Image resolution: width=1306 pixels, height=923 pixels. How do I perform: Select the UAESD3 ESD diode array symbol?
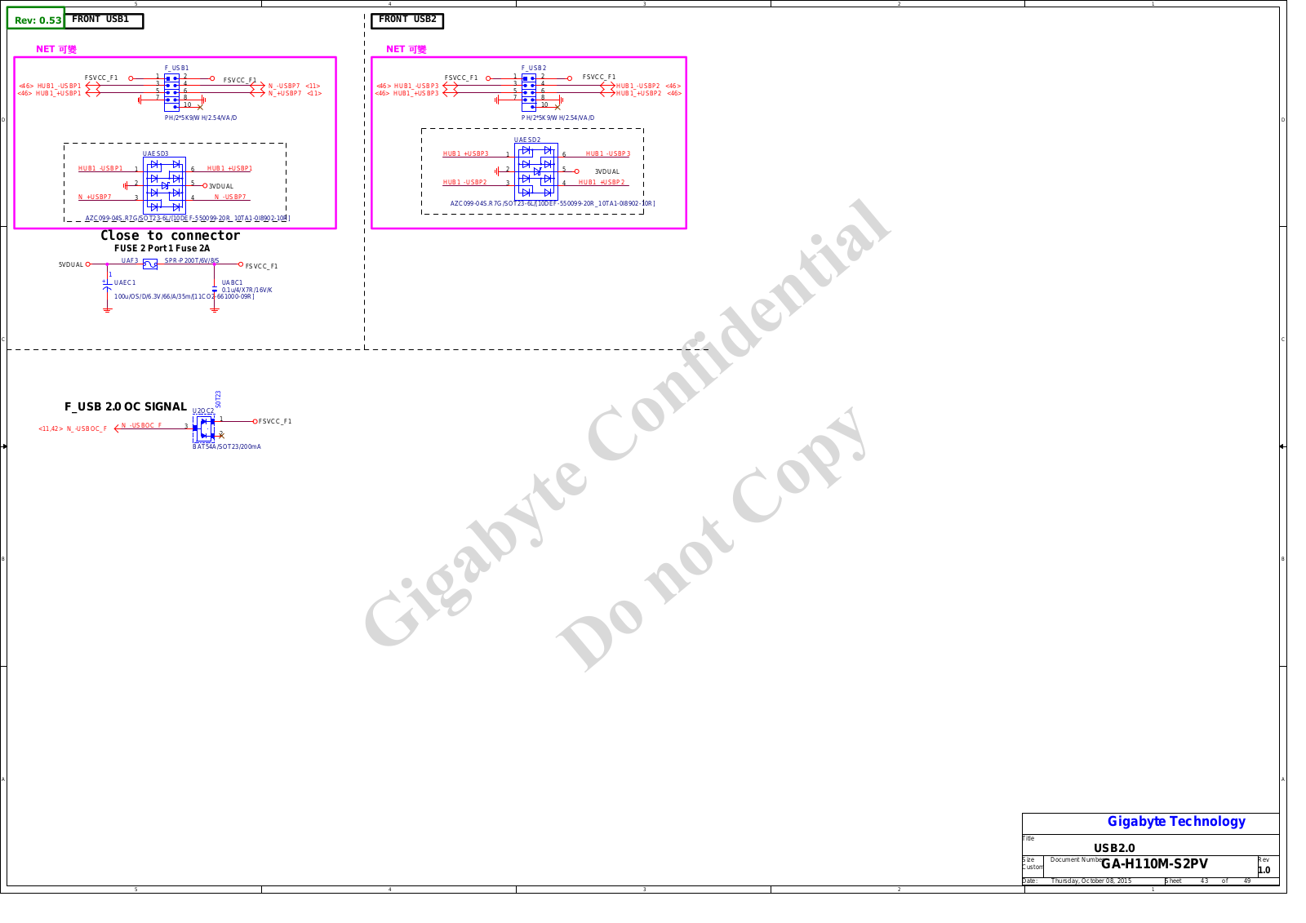(164, 186)
